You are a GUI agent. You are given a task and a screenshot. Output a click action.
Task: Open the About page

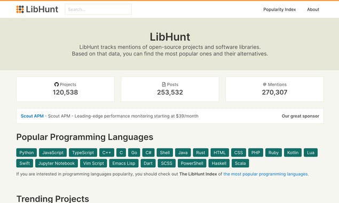(313, 10)
